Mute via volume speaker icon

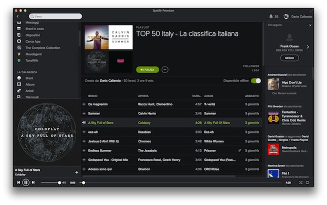[64, 183]
